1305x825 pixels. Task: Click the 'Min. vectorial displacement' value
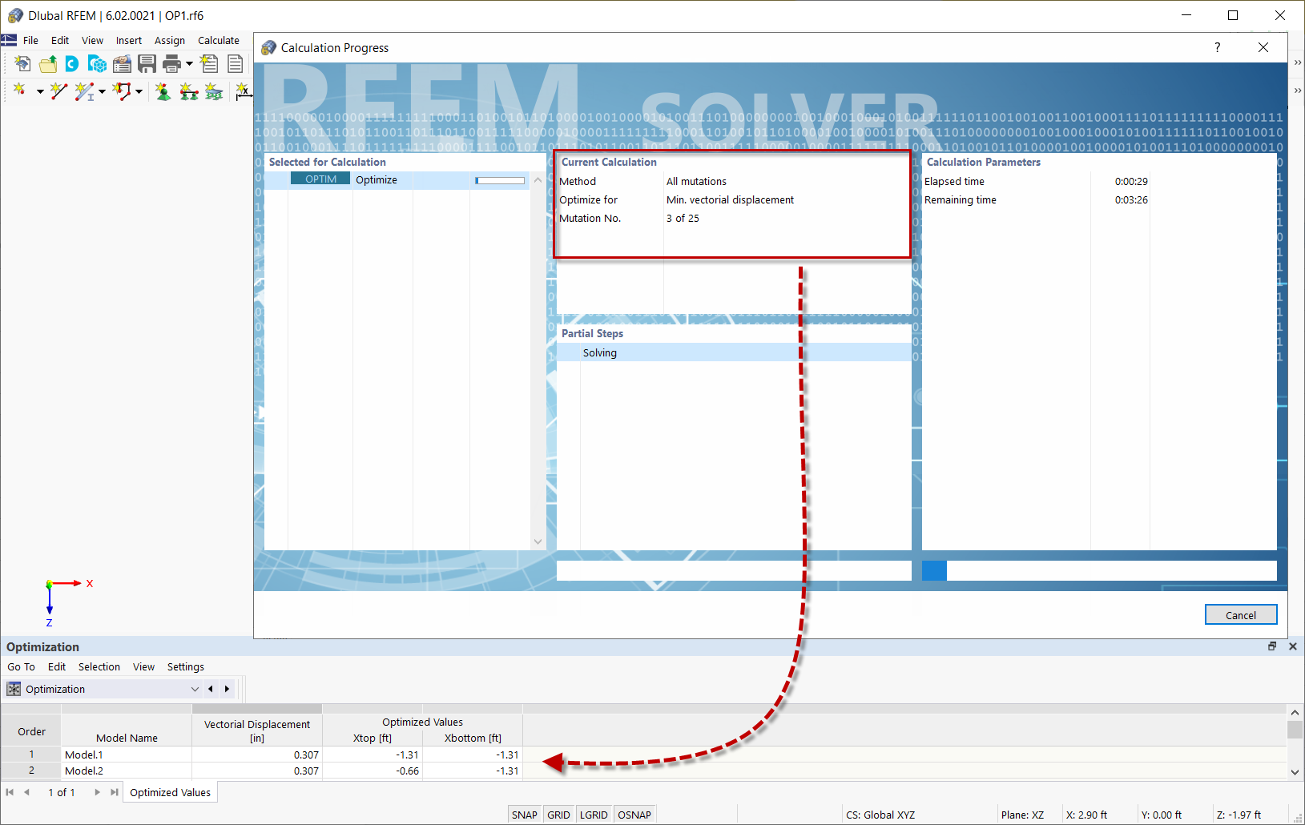pos(730,200)
